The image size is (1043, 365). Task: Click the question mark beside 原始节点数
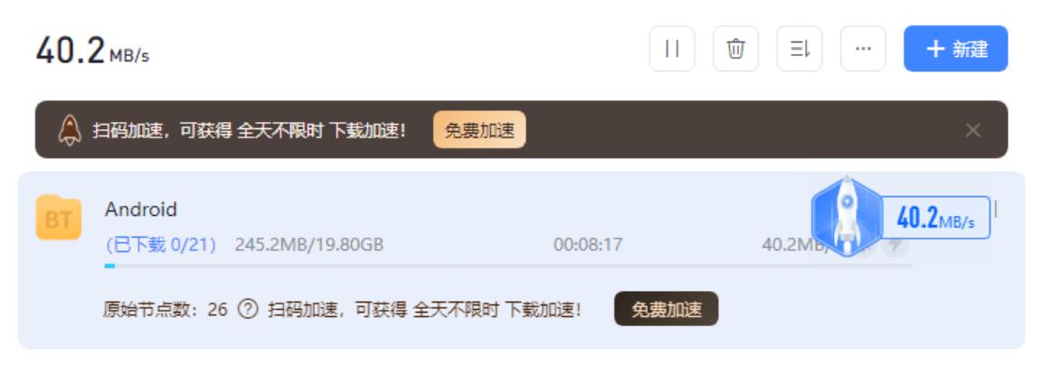[x=248, y=310]
